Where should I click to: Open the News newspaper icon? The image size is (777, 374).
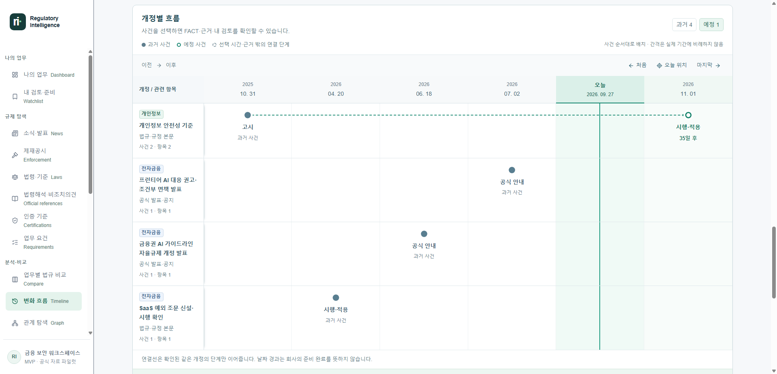(15, 133)
